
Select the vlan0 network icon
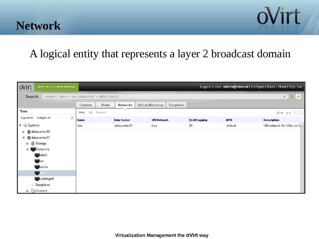[x=37, y=155]
